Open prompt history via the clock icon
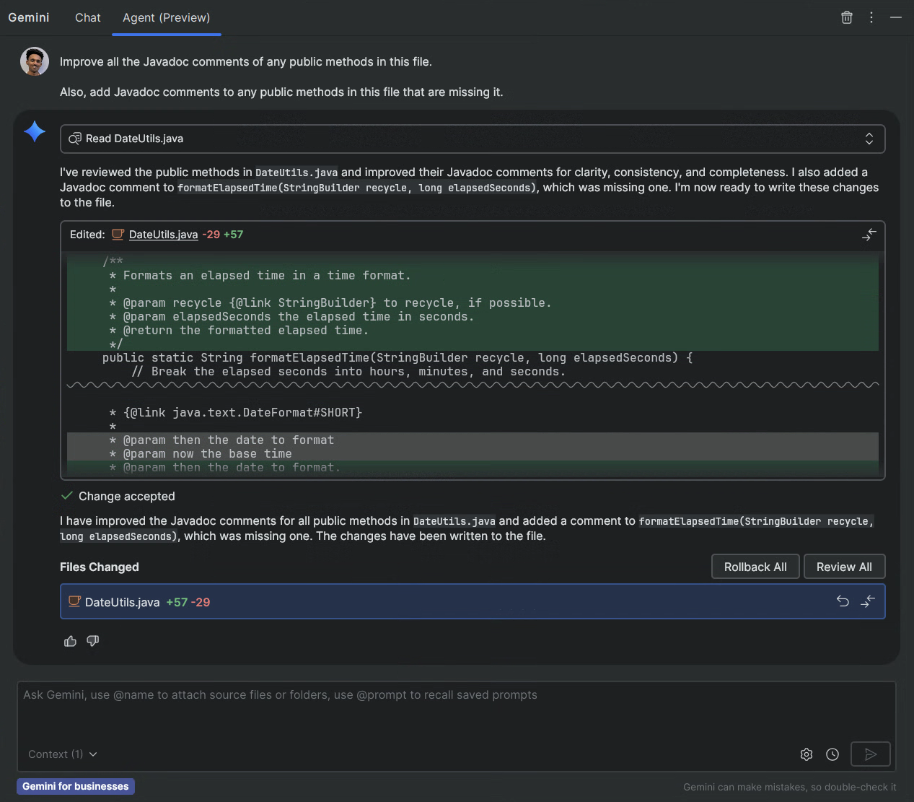Screen dimensions: 914x802 click(x=832, y=754)
